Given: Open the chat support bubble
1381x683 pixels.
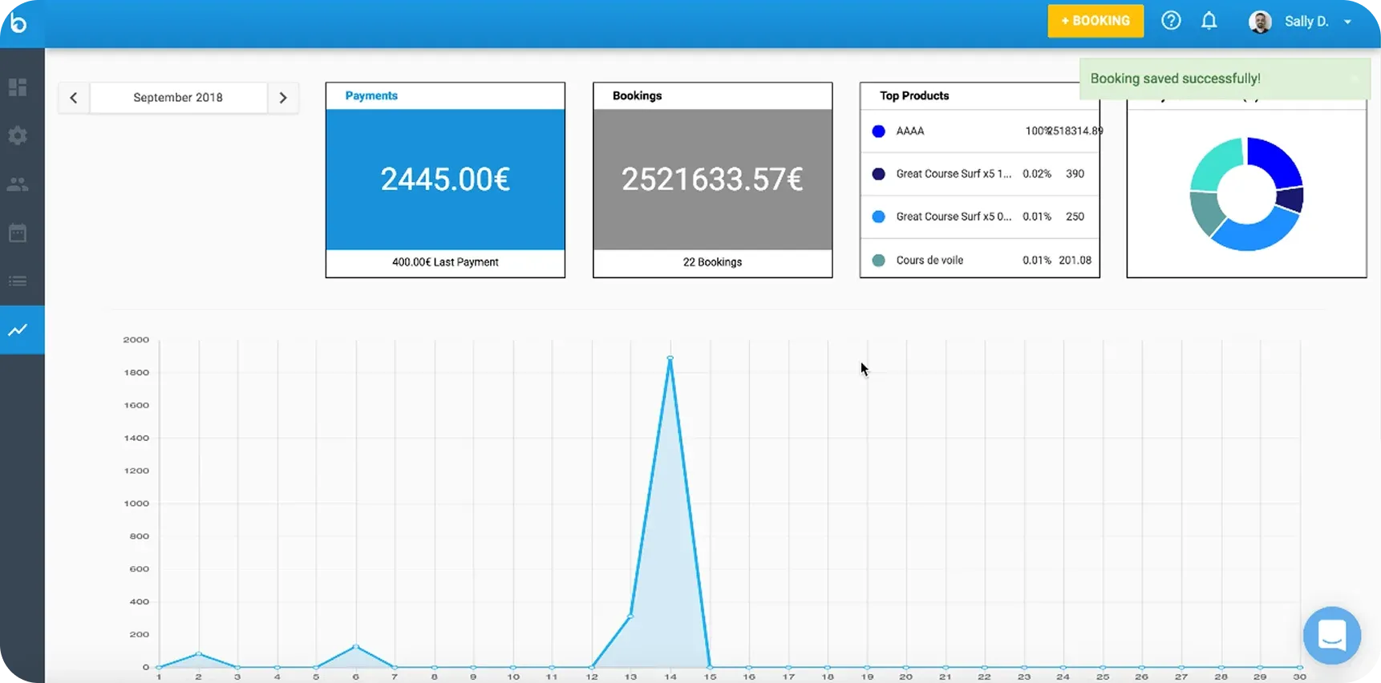Looking at the screenshot, I should coord(1331,636).
